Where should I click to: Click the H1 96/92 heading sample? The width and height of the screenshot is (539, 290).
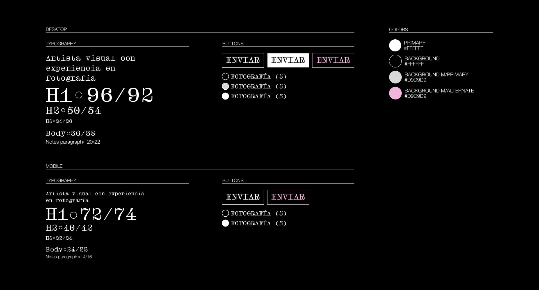click(x=99, y=95)
